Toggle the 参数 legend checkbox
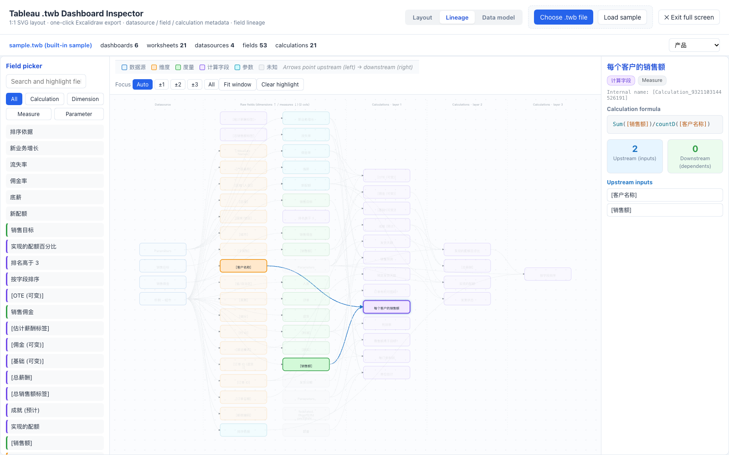The image size is (729, 455). [237, 67]
